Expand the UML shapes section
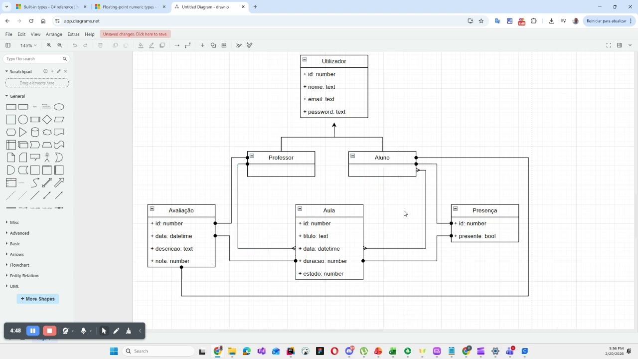This screenshot has width=638, height=359. coord(12,286)
